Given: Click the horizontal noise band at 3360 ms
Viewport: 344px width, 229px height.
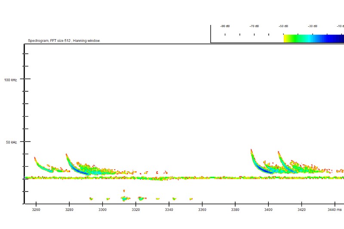Looking at the screenshot, I should pos(202,178).
